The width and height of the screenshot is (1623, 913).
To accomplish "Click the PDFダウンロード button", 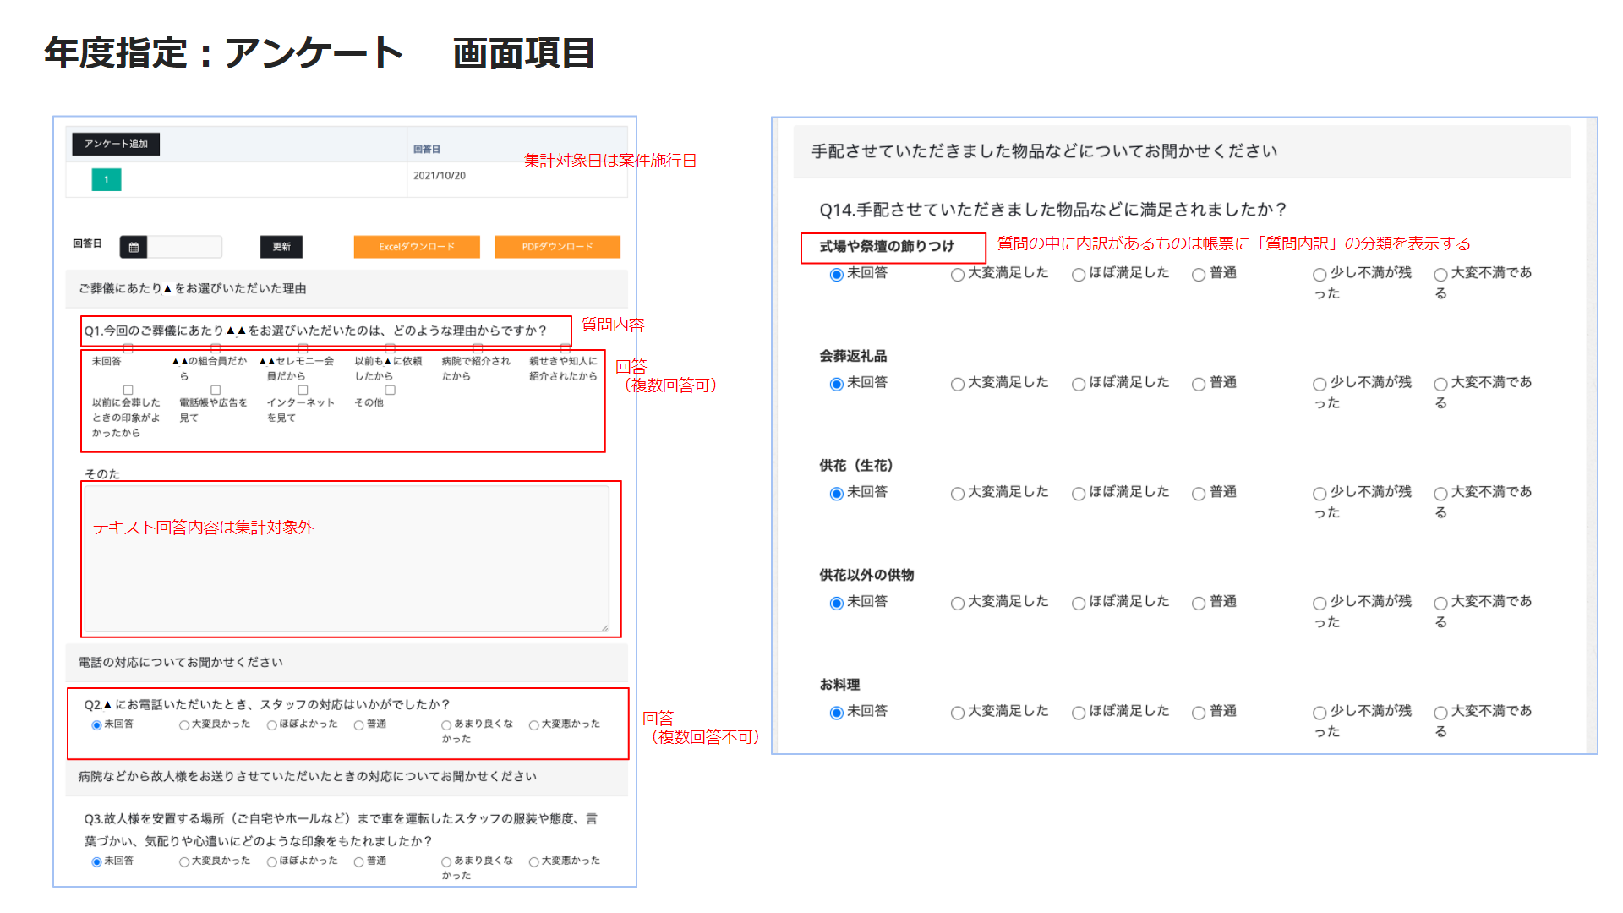I will coord(557,247).
